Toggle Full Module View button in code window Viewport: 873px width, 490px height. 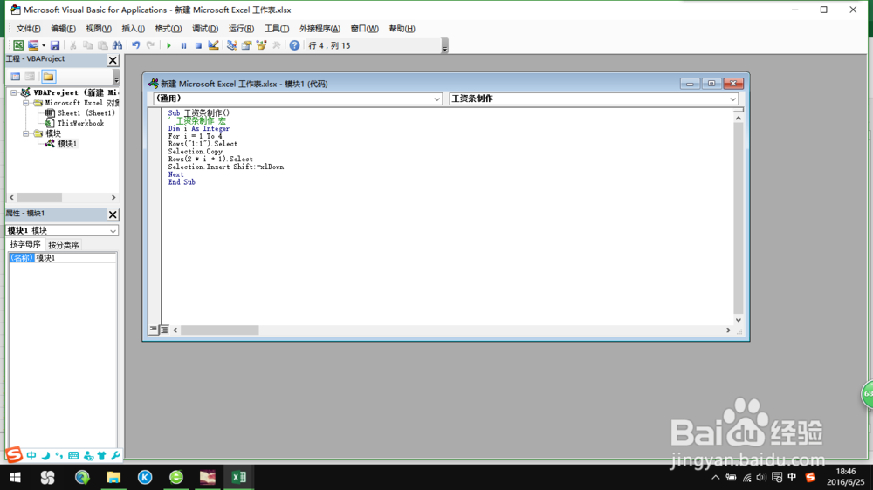pyautogui.click(x=164, y=330)
